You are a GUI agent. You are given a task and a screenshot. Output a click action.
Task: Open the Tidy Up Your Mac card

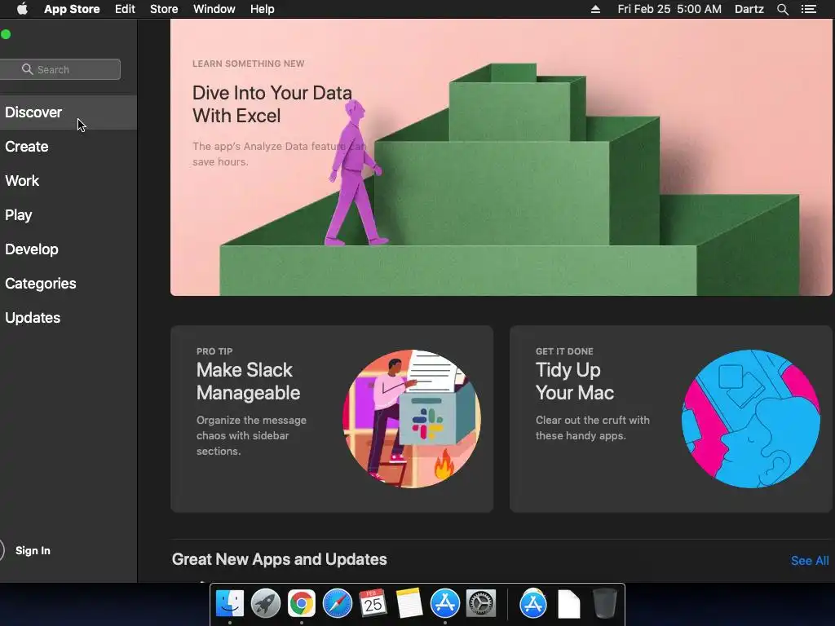coord(671,419)
